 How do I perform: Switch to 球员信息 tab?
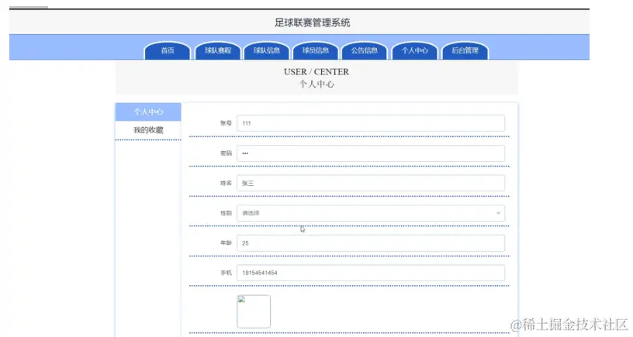(315, 51)
